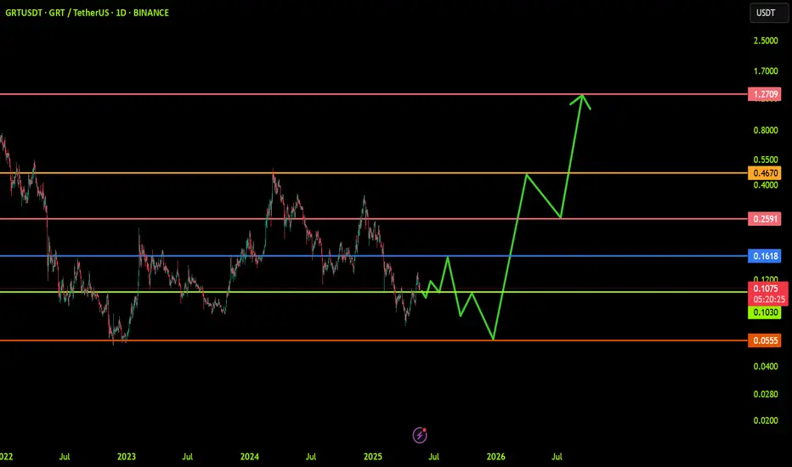Select the 0.4670 orange price label
Screen dimensions: 792x467
point(764,173)
